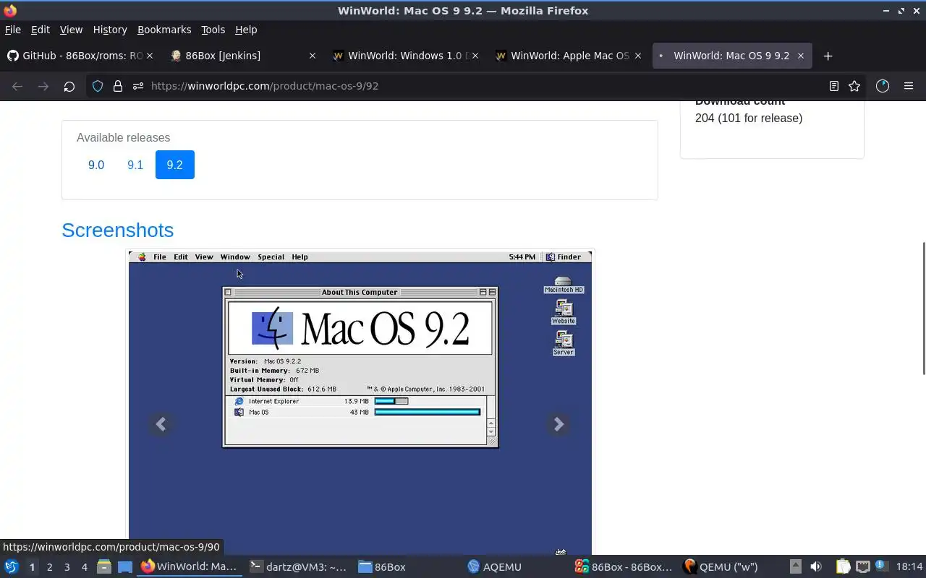This screenshot has width=926, height=578.
Task: Select release 9.1
Action: point(135,165)
